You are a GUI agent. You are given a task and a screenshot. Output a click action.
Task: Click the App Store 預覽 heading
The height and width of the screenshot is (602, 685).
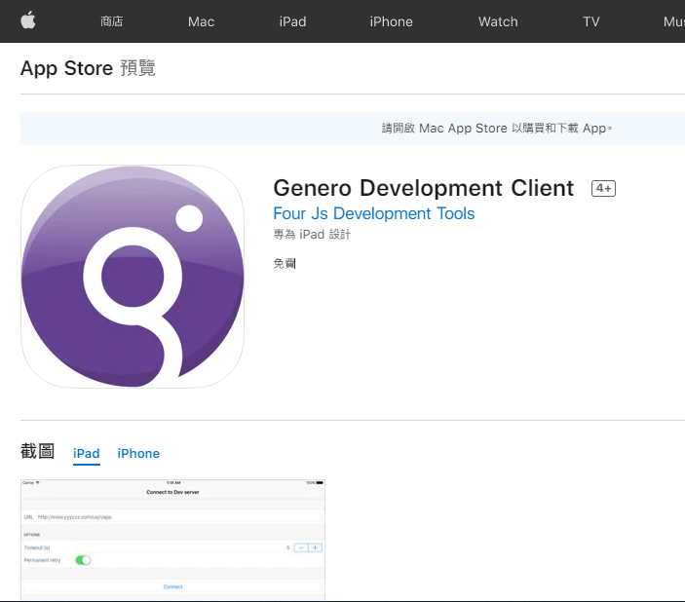tap(88, 68)
